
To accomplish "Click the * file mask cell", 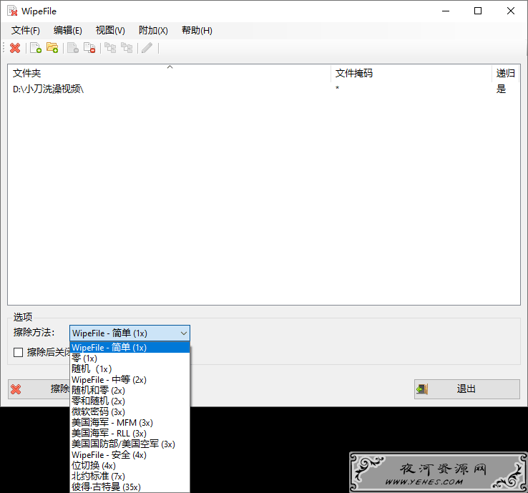I will 337,89.
